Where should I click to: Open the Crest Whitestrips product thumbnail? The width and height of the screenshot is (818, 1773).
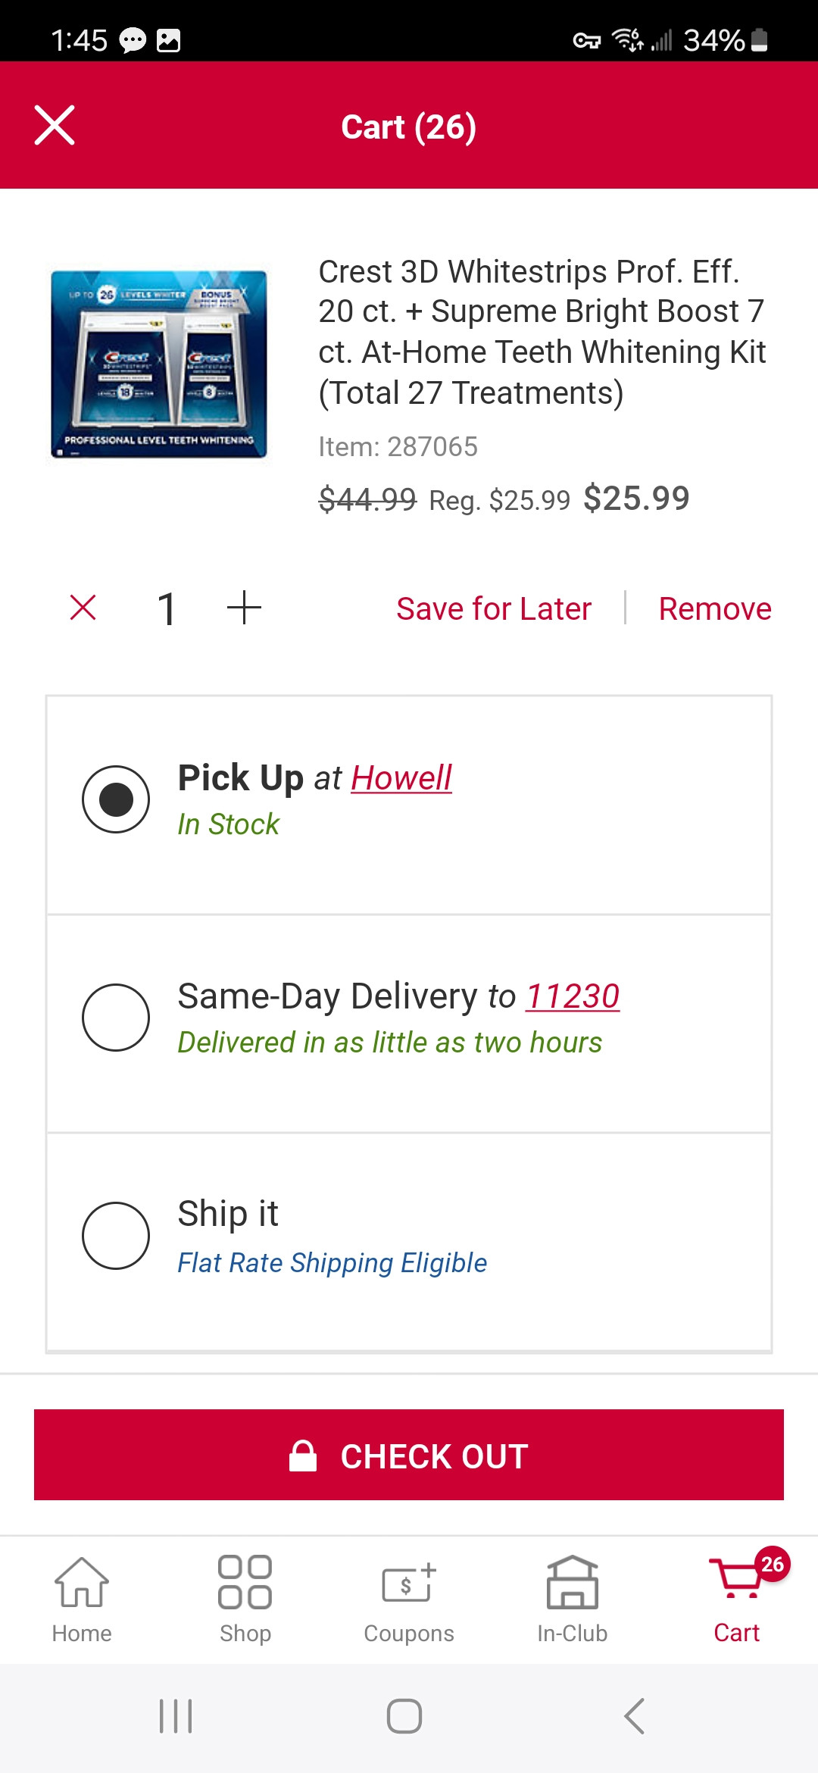(x=159, y=364)
